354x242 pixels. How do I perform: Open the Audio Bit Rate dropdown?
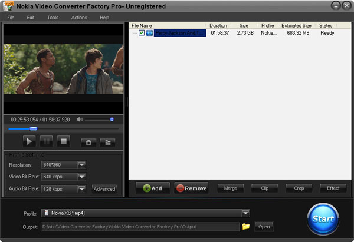(82, 189)
